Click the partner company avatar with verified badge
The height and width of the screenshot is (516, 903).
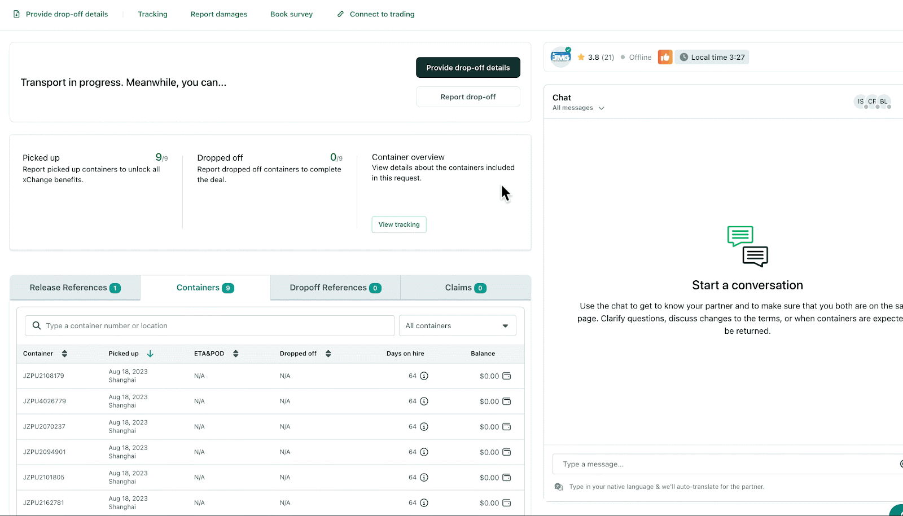[x=560, y=56]
